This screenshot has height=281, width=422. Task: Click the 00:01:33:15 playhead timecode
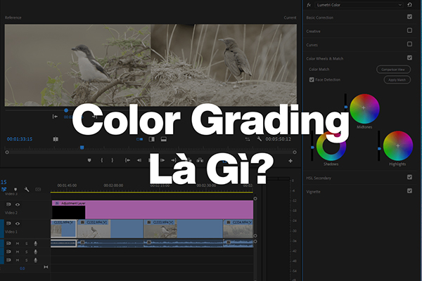pyautogui.click(x=20, y=139)
